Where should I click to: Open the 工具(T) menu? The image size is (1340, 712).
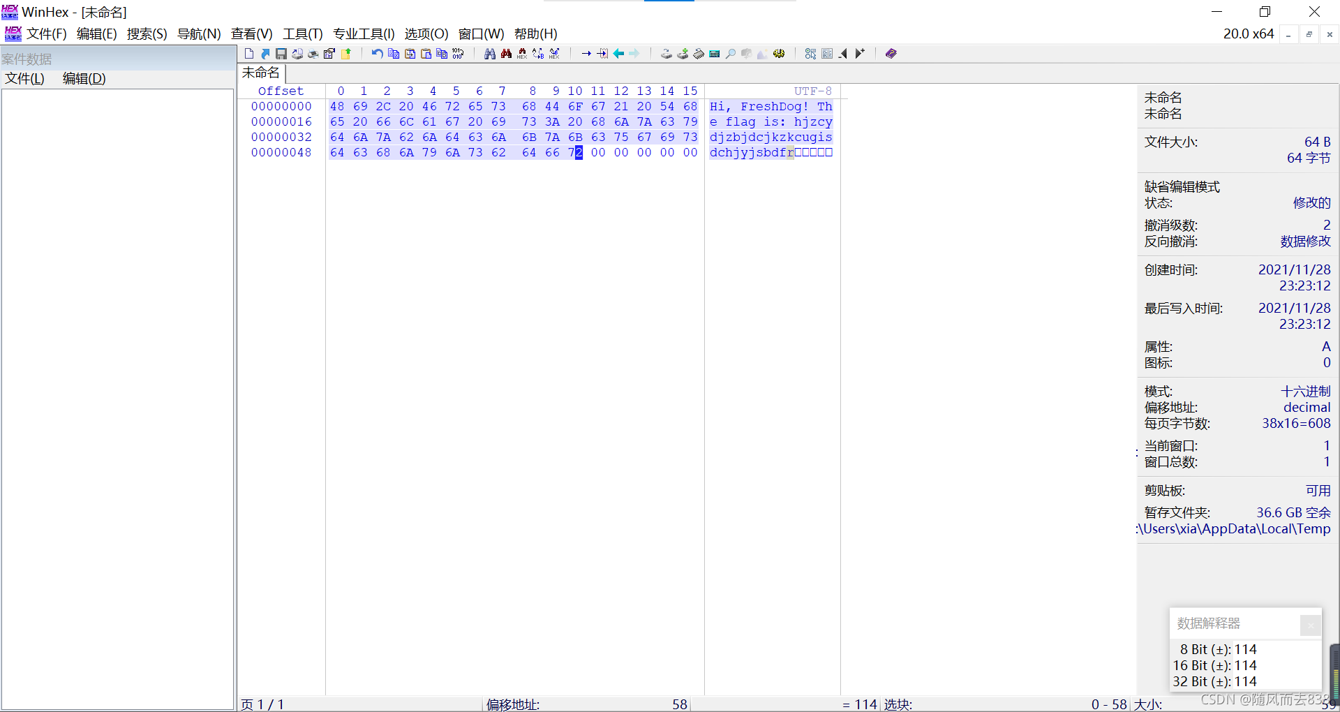pyautogui.click(x=303, y=34)
